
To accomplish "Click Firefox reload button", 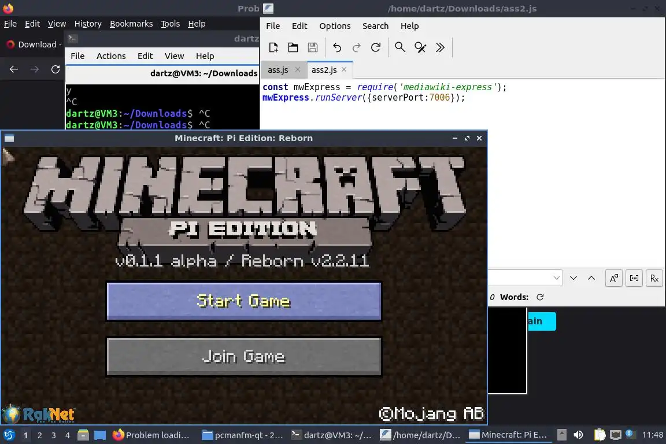I will [x=55, y=69].
